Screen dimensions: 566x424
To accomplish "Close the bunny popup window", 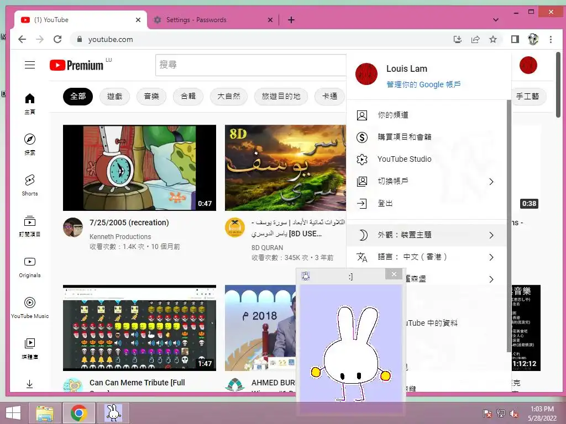I will pyautogui.click(x=394, y=274).
